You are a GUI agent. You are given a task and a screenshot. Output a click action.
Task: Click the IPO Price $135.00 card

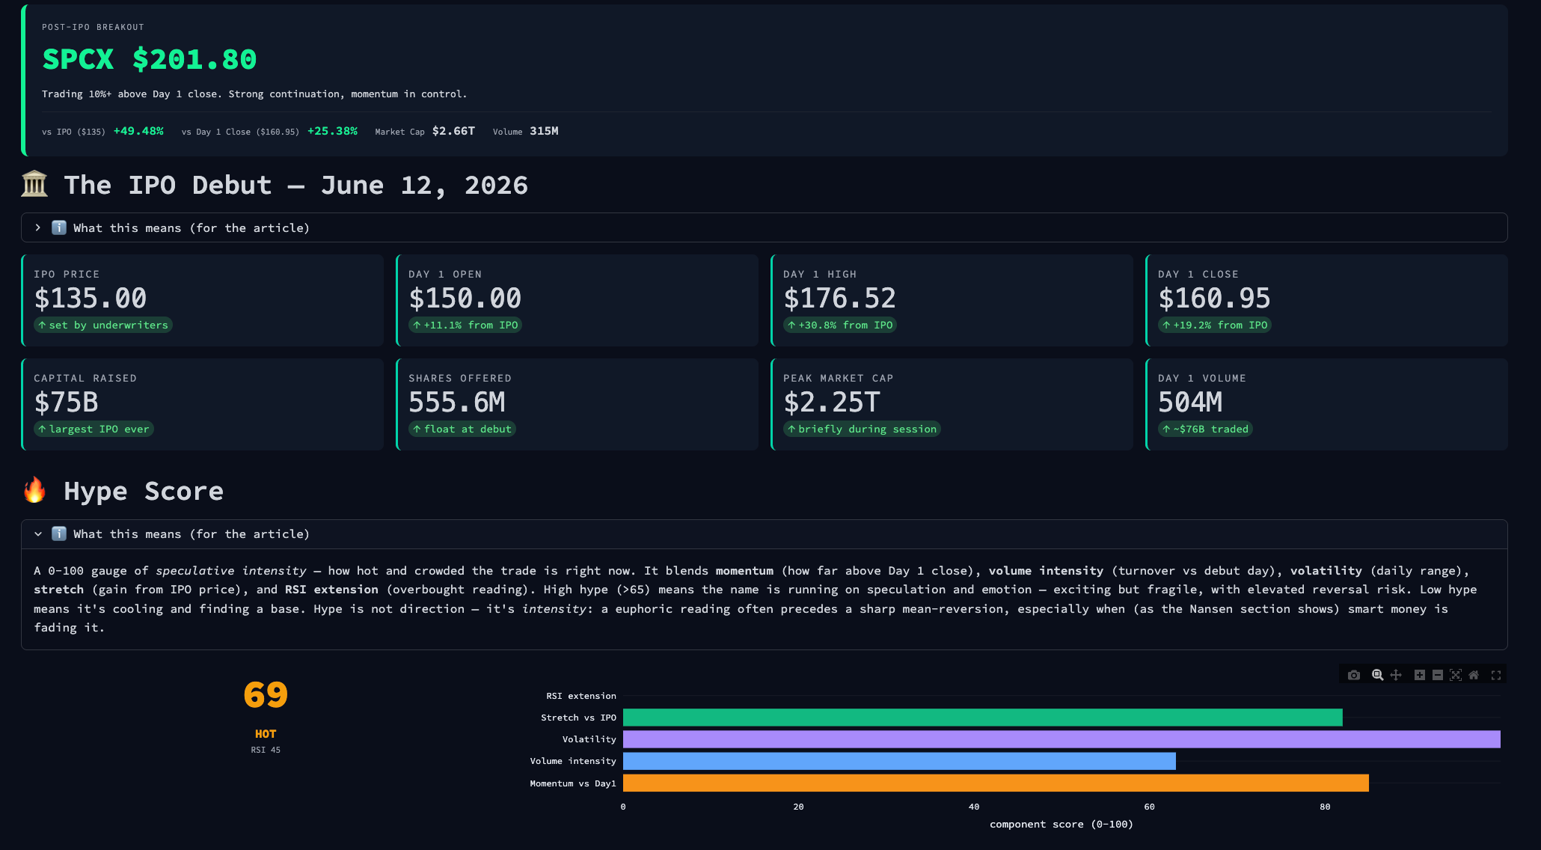(203, 300)
